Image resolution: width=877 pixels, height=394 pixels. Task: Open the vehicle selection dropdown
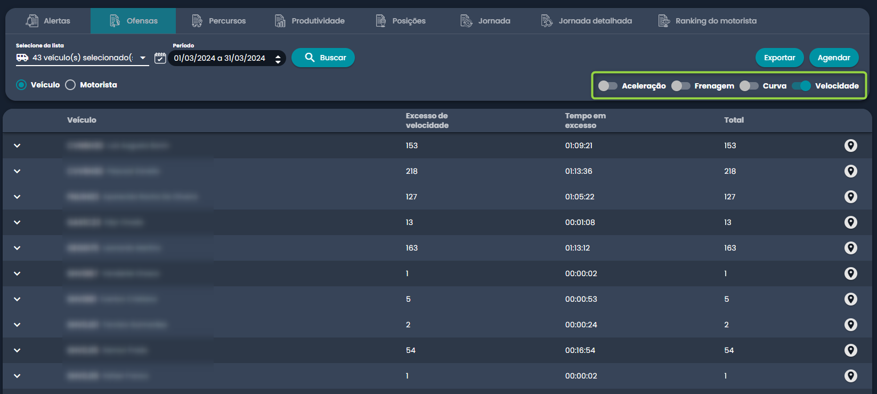(x=83, y=58)
